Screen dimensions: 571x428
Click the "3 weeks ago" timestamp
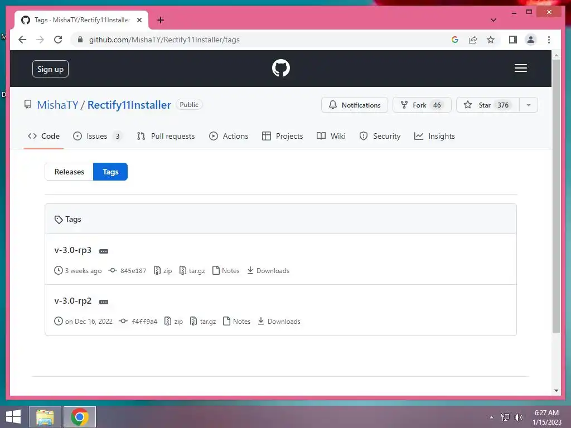(x=83, y=271)
